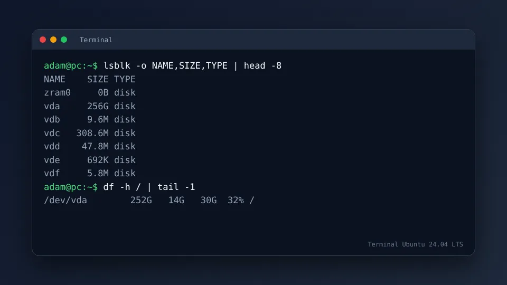Click the vdc 308.6M disk row
Viewport: 507px width, 285px height.
(90, 133)
